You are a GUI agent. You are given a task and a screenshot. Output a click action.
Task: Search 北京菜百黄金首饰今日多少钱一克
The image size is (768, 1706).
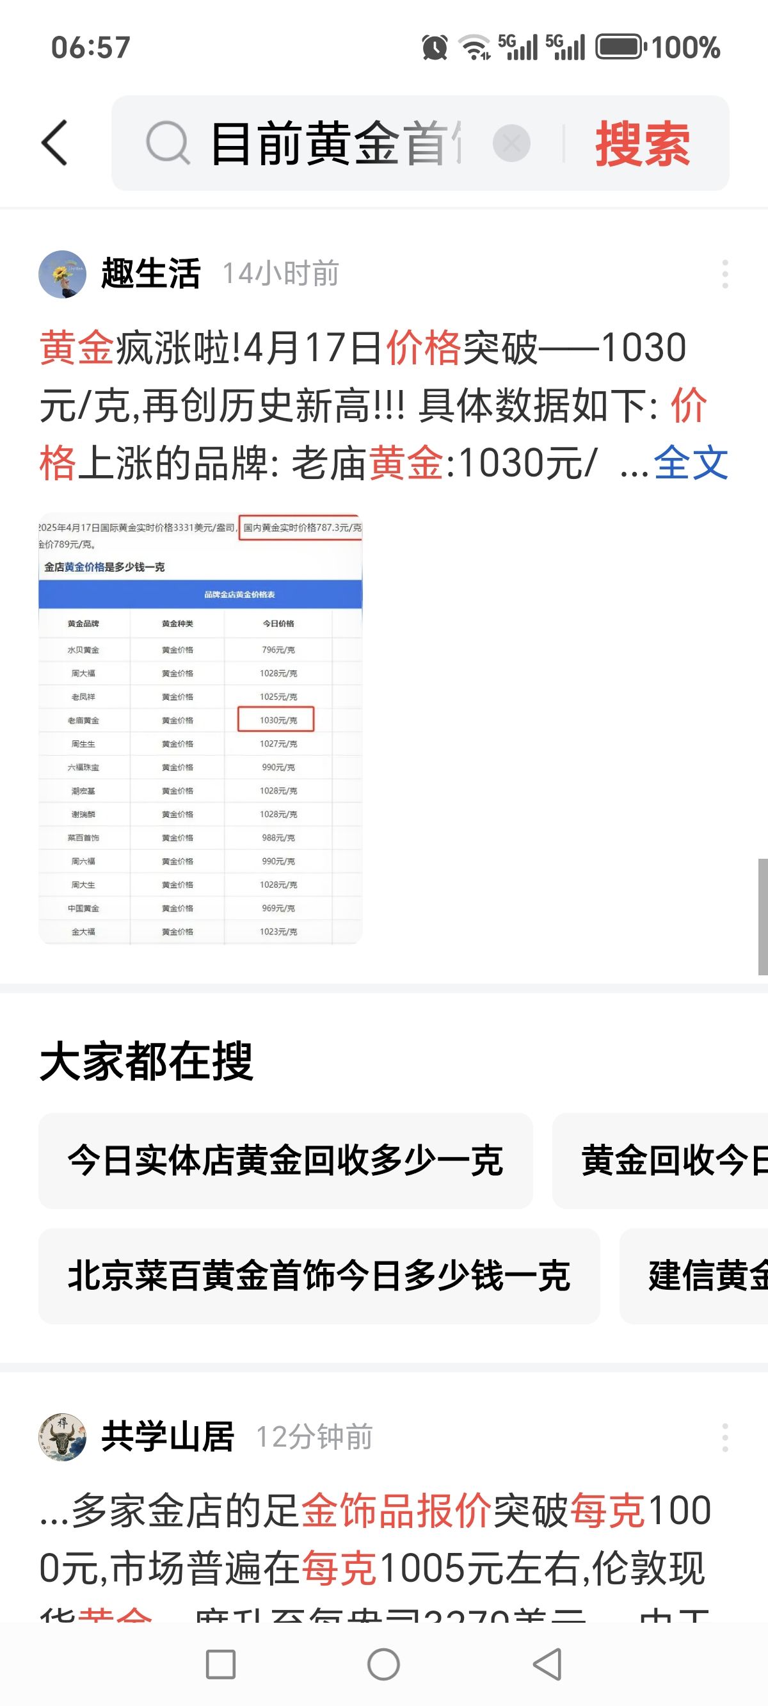point(319,1276)
